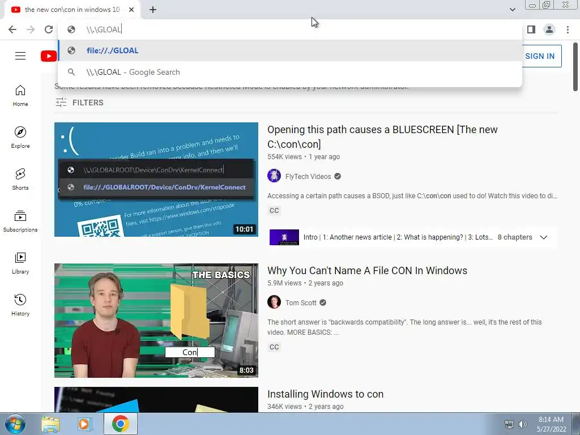Close the 'the new con\con' tab
This screenshot has width=580, height=435.
[x=131, y=10]
